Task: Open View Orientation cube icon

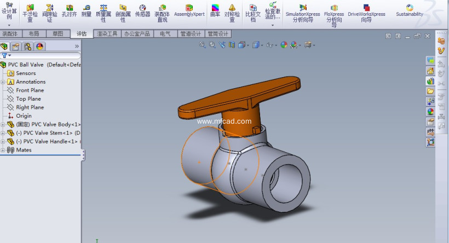Action: [241, 45]
